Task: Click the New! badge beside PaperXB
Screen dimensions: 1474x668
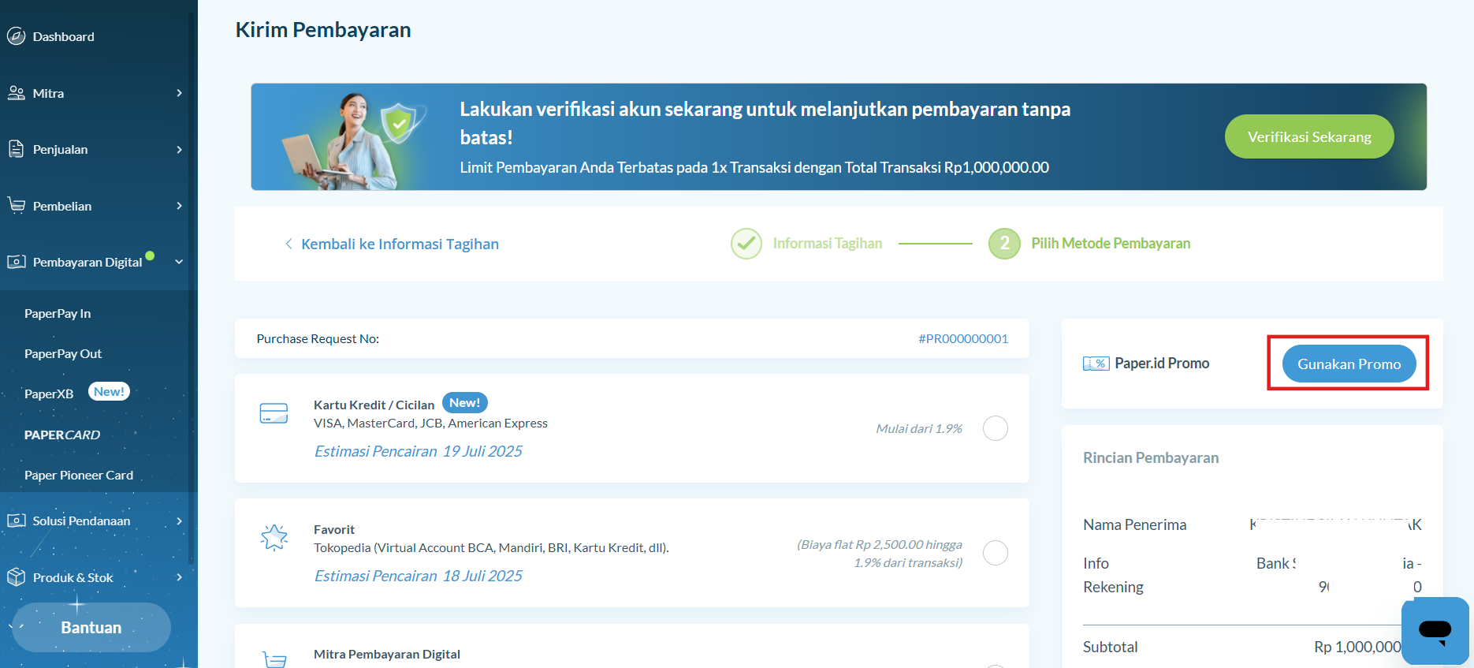Action: click(109, 391)
